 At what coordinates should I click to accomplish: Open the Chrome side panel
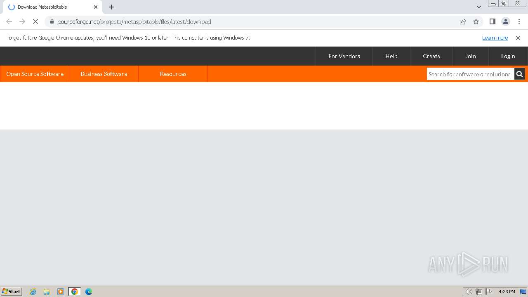[x=492, y=21]
